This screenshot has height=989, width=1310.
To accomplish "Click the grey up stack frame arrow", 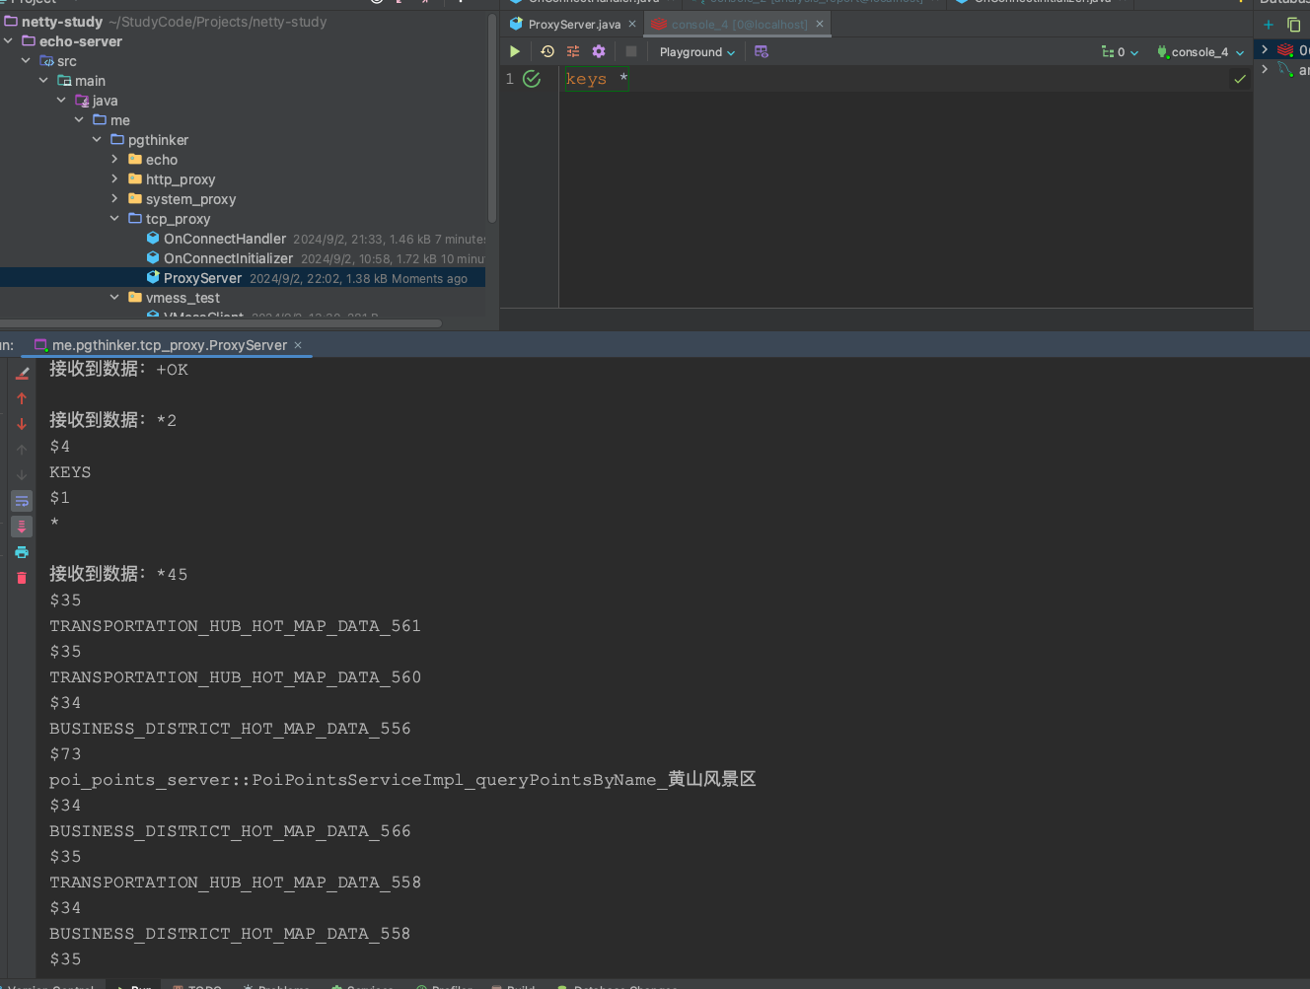I will tap(22, 450).
